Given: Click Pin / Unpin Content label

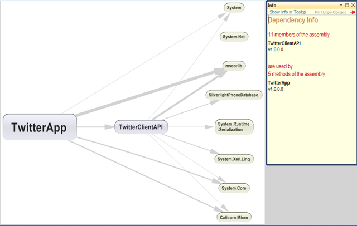Looking at the screenshot, I should coord(330,12).
